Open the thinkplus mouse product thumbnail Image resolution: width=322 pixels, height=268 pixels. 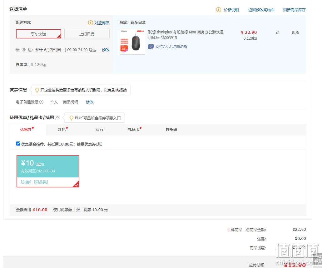click(132, 42)
